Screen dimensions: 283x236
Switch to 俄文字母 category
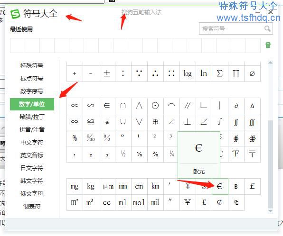pos(32,193)
